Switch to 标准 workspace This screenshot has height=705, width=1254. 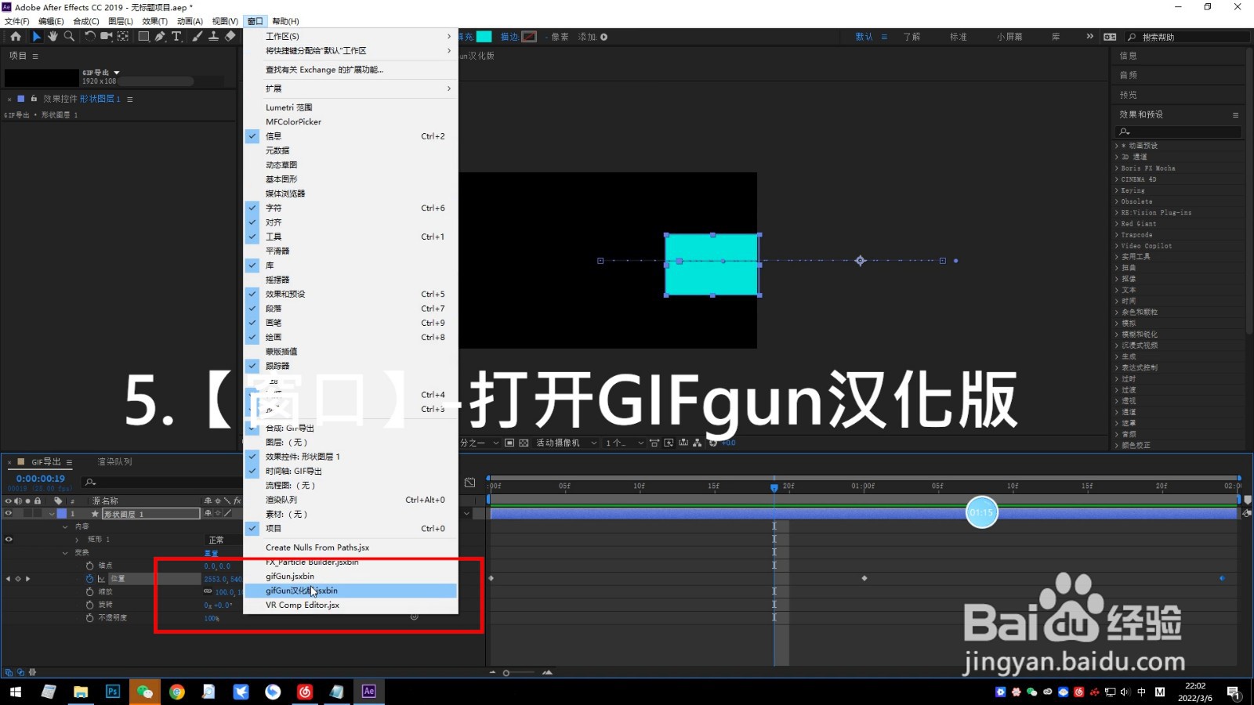[x=959, y=37]
